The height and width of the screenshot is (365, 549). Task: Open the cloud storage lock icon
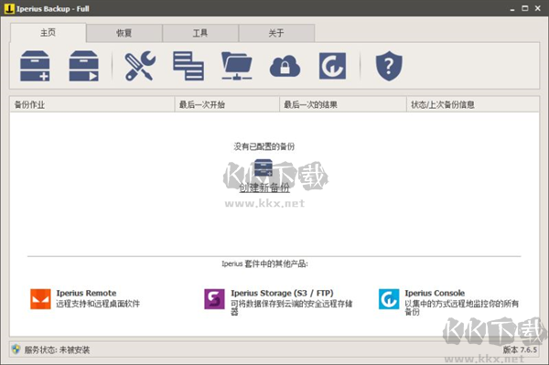tap(285, 66)
